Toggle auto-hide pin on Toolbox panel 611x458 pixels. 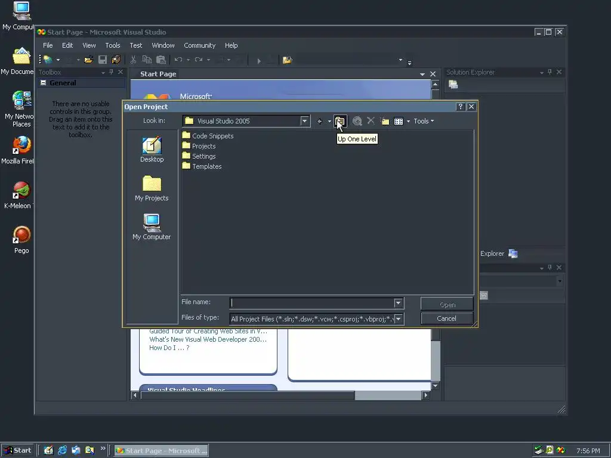[x=112, y=72]
